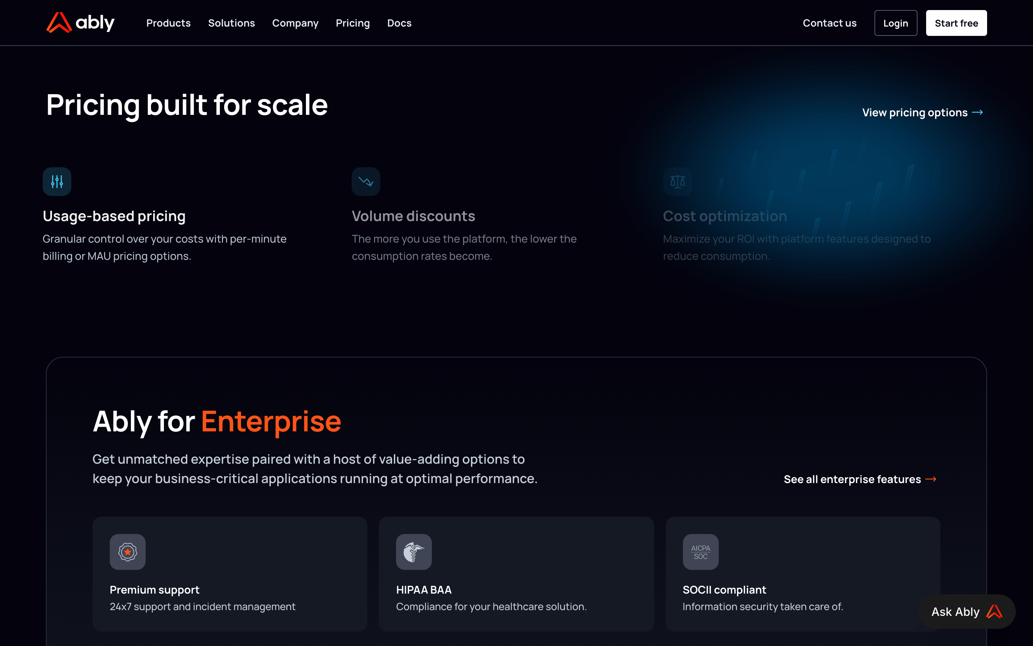Image resolution: width=1033 pixels, height=646 pixels.
Task: Click the Ably logo in header
Action: tap(80, 23)
